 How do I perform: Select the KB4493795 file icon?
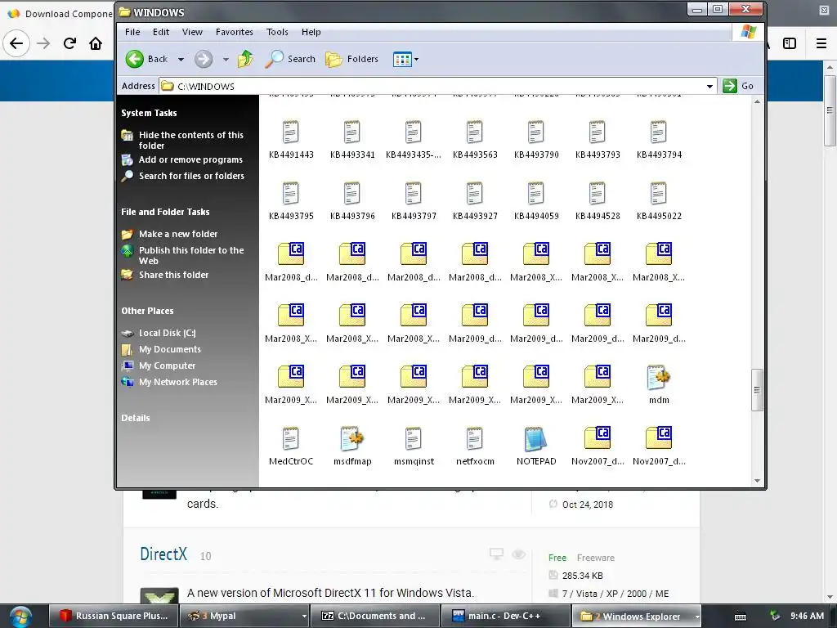(291, 194)
